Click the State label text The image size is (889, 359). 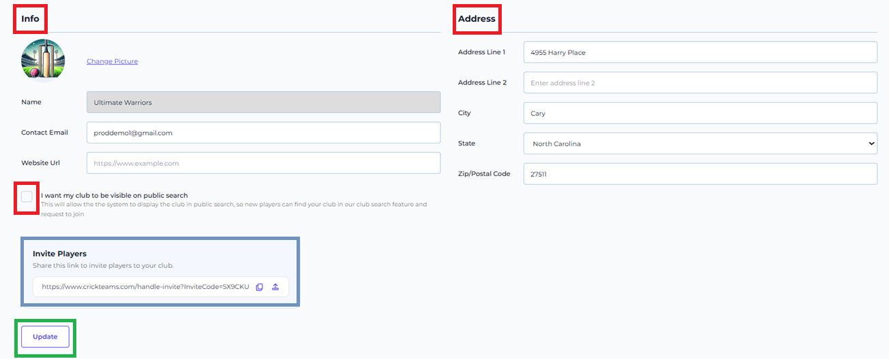pos(467,143)
